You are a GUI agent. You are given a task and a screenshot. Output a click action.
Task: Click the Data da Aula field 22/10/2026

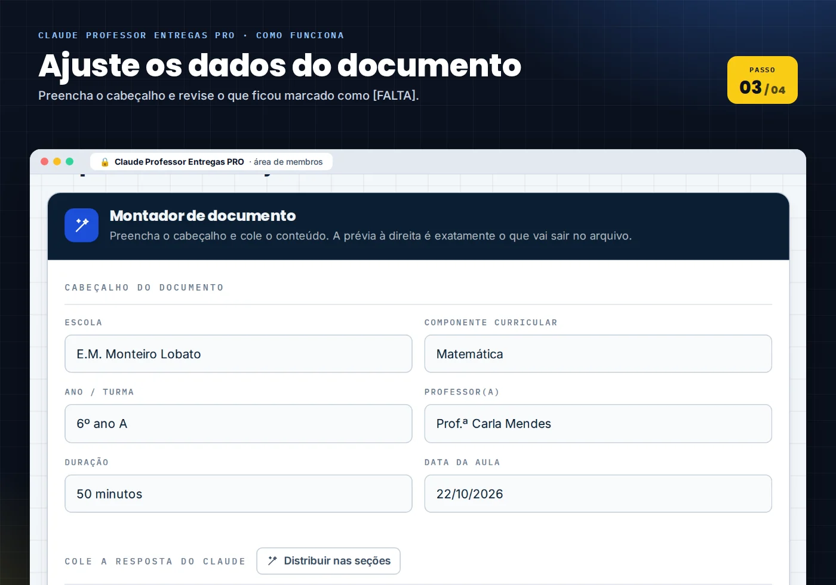coord(598,494)
